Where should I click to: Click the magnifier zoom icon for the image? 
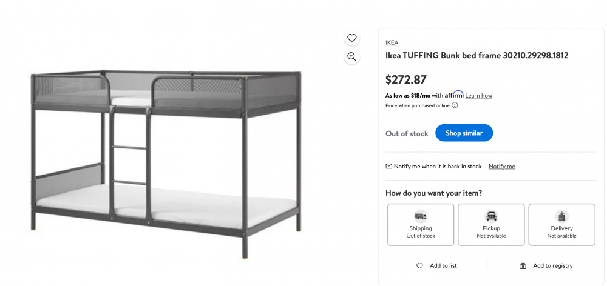351,57
